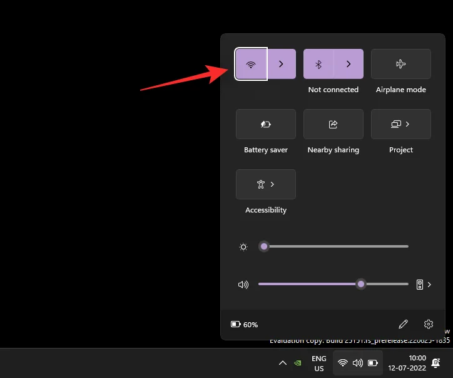Click the Project label text
This screenshot has width=453, height=378.
tap(401, 150)
